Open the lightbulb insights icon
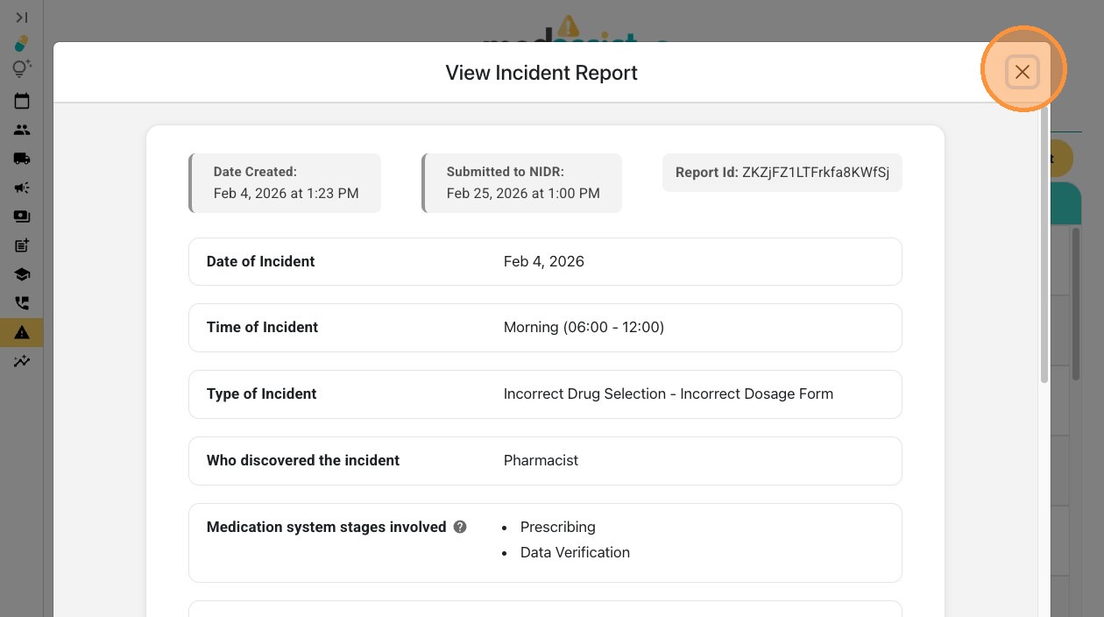The width and height of the screenshot is (1104, 617). 22,68
